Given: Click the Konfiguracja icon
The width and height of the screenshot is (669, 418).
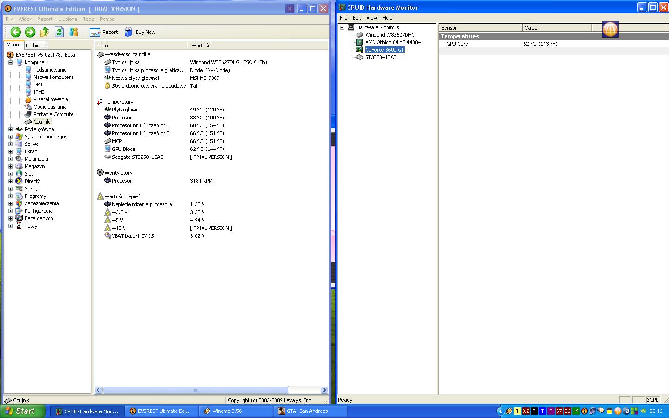Looking at the screenshot, I should (19, 211).
